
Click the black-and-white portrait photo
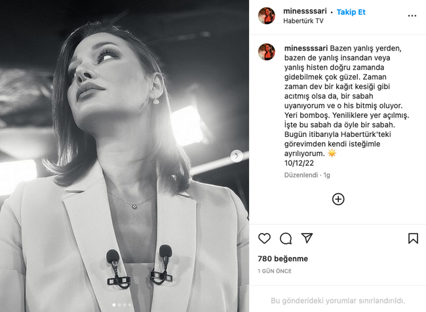click(x=125, y=151)
